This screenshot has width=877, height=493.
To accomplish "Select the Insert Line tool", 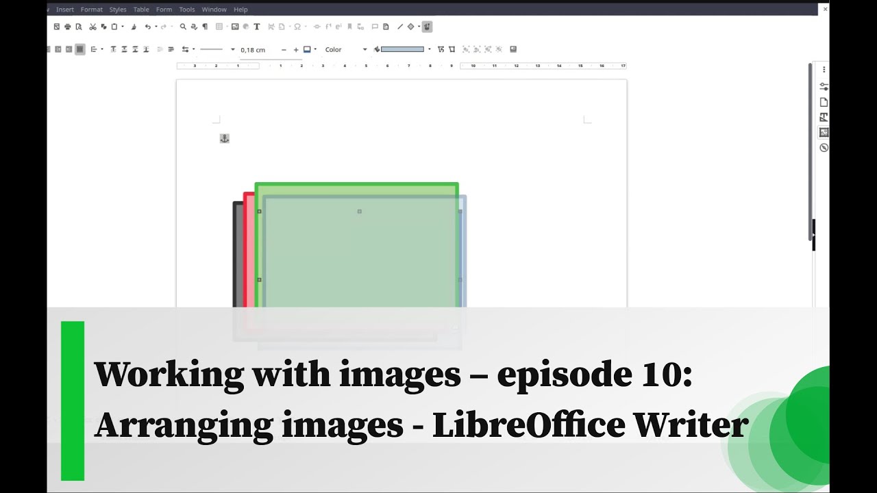I will click(400, 27).
